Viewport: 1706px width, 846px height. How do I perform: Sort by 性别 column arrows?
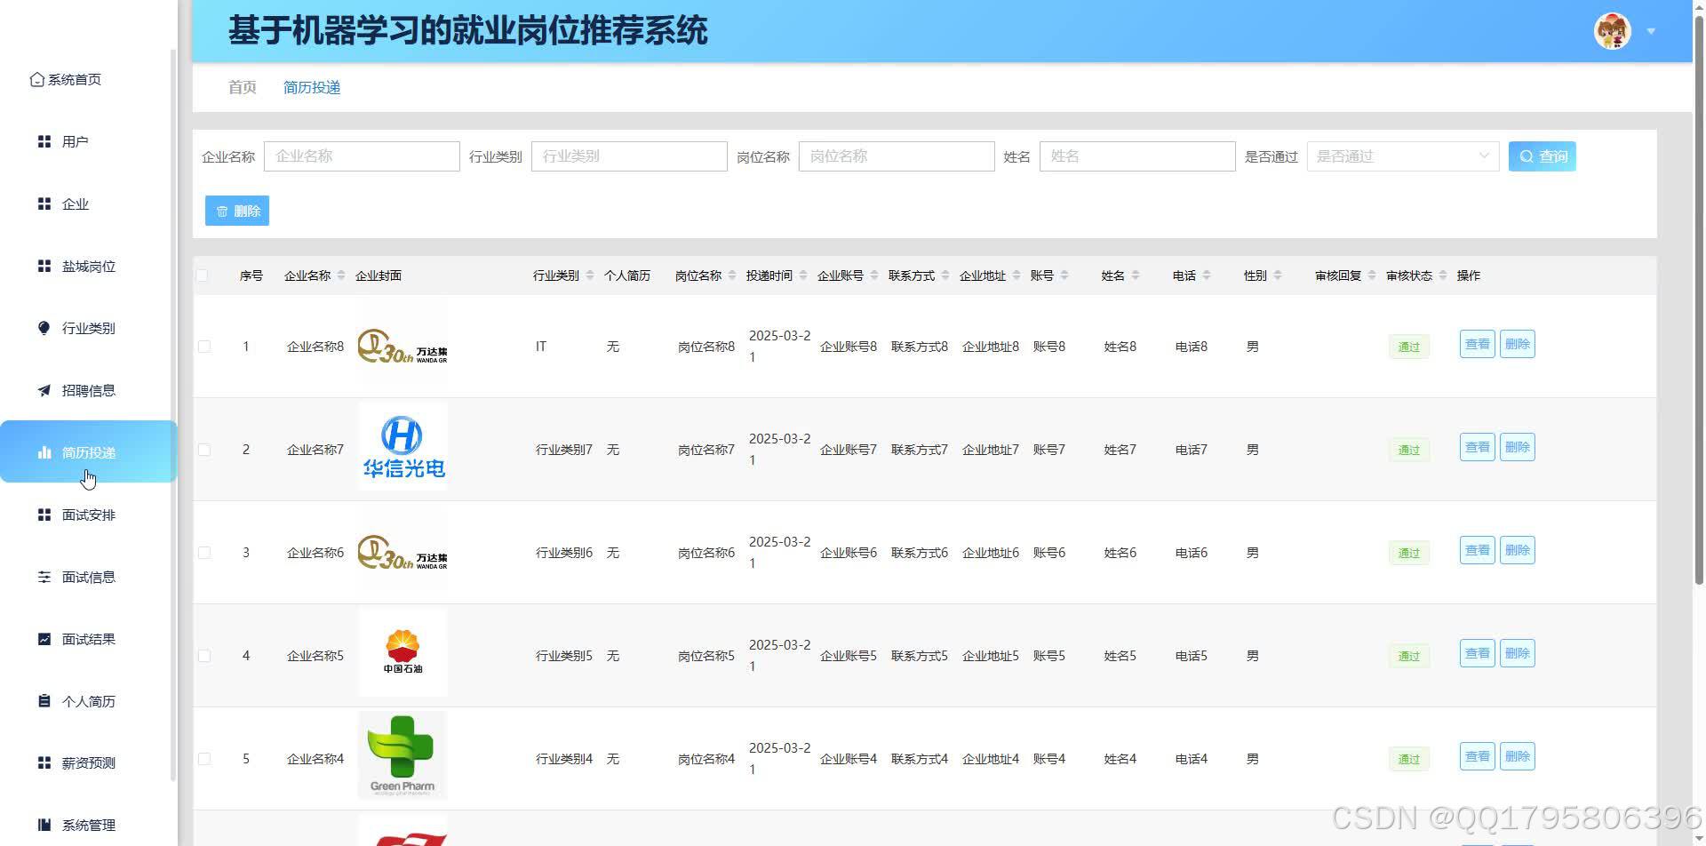(1278, 275)
